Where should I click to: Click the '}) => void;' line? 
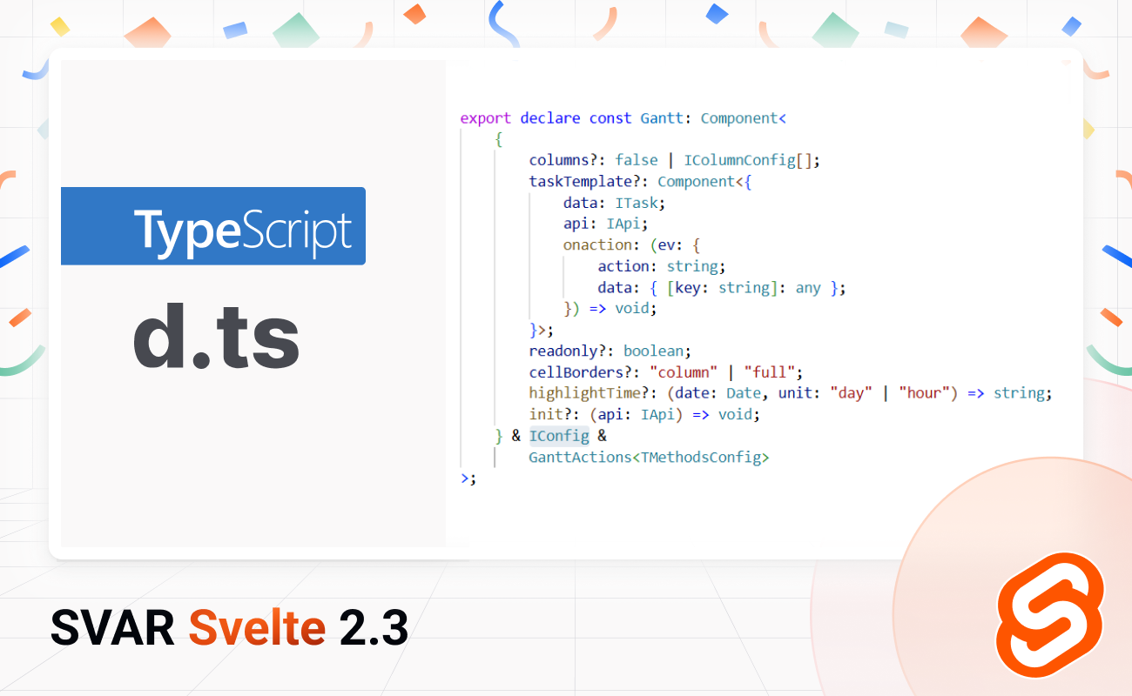[x=610, y=309]
